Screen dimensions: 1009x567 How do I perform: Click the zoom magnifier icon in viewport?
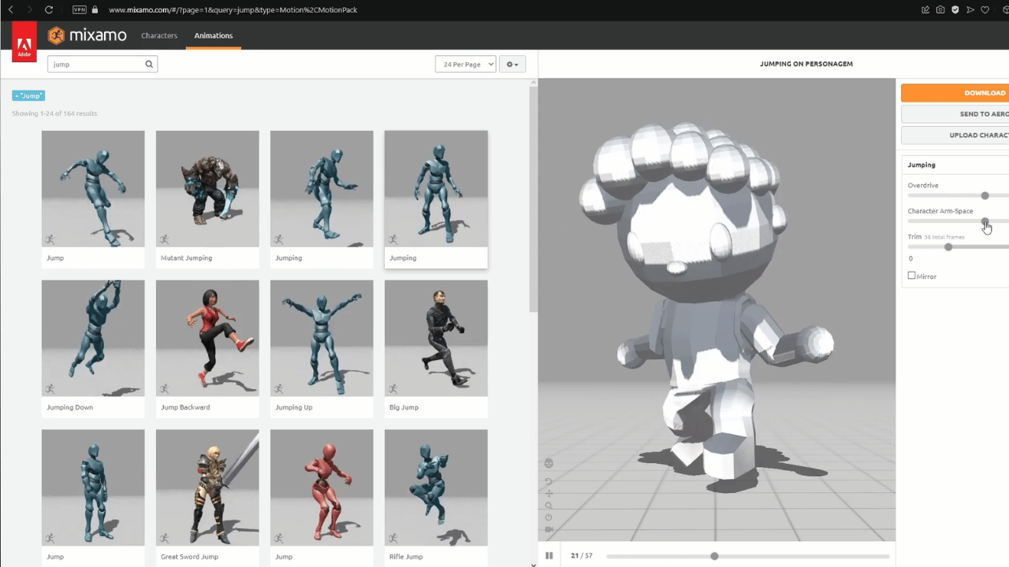(549, 506)
